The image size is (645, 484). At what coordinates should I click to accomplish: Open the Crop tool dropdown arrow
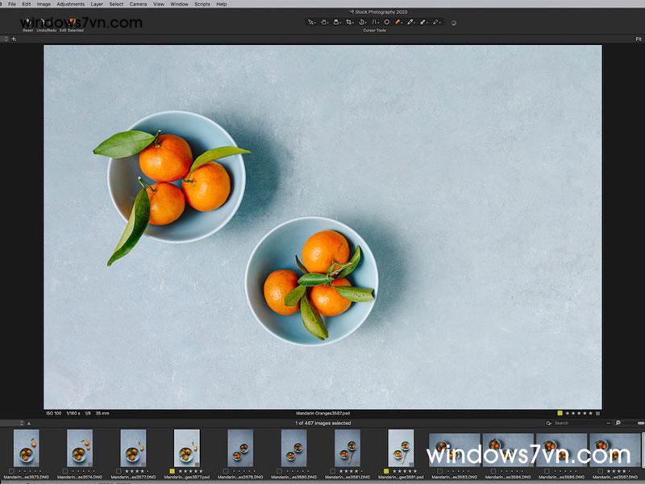coord(353,23)
